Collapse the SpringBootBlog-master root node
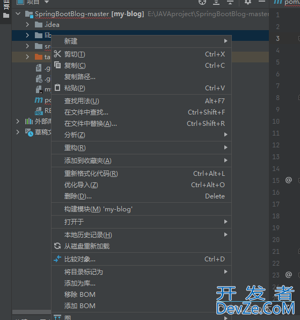The height and width of the screenshot is (320, 300). [18, 14]
